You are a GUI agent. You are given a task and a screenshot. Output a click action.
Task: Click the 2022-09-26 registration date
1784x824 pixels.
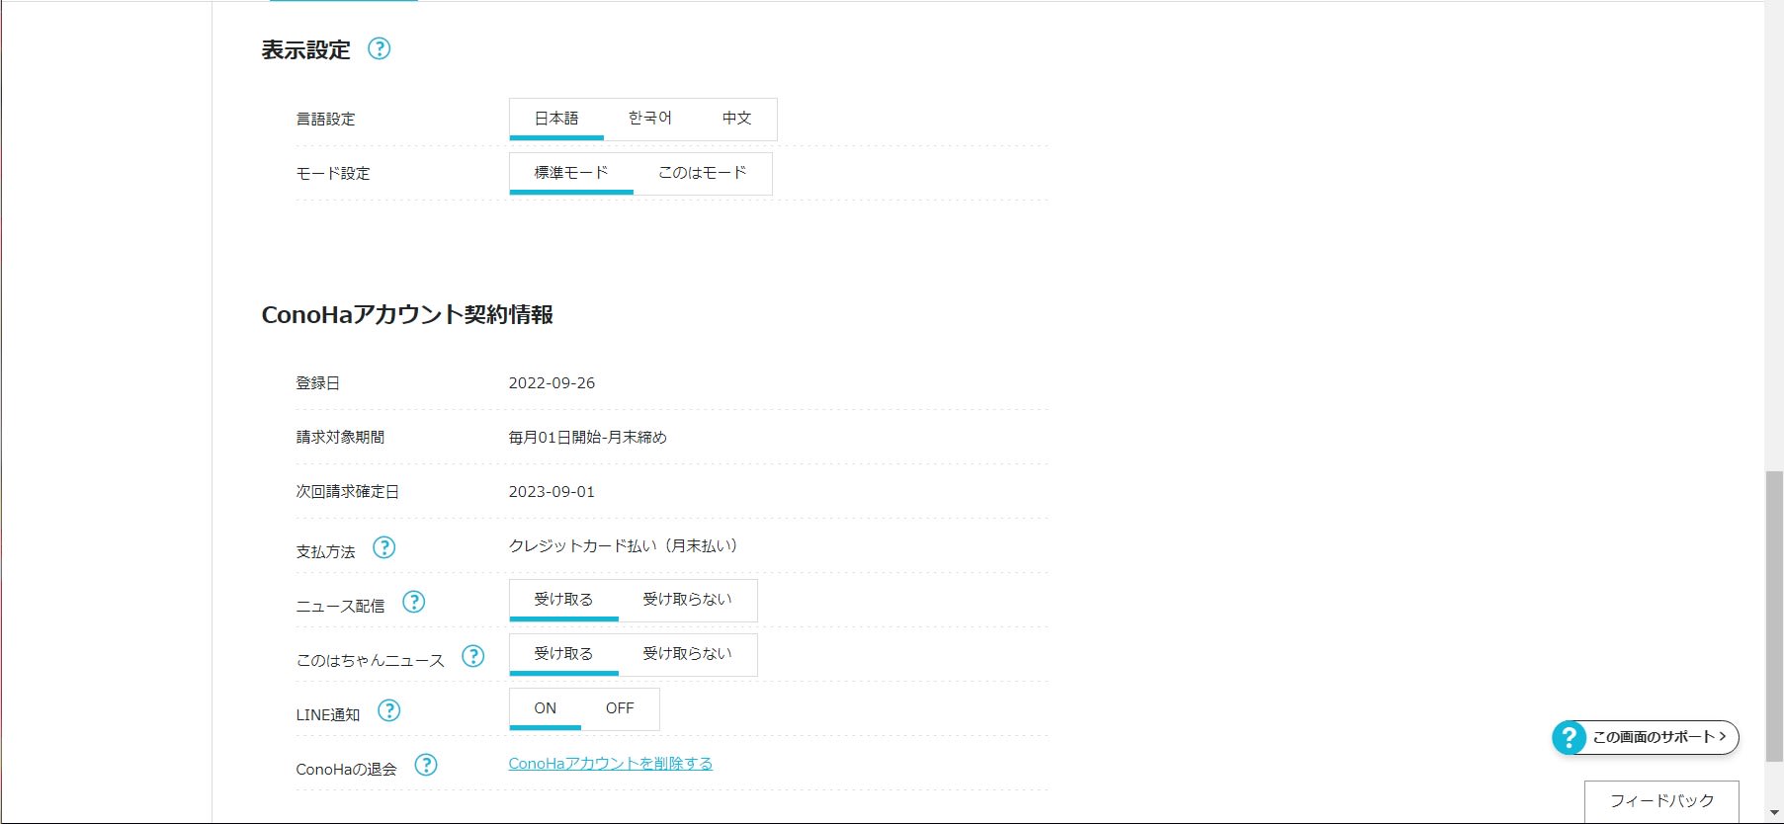click(x=552, y=383)
